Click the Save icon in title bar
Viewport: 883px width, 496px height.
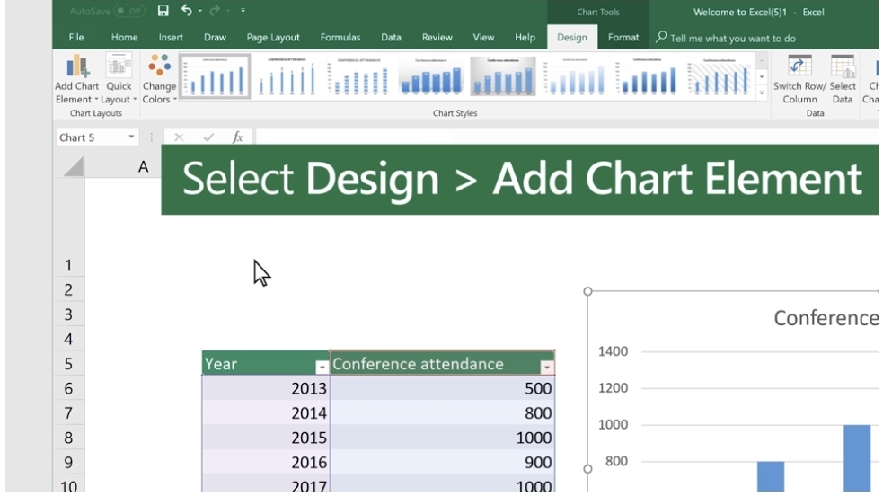tap(163, 11)
